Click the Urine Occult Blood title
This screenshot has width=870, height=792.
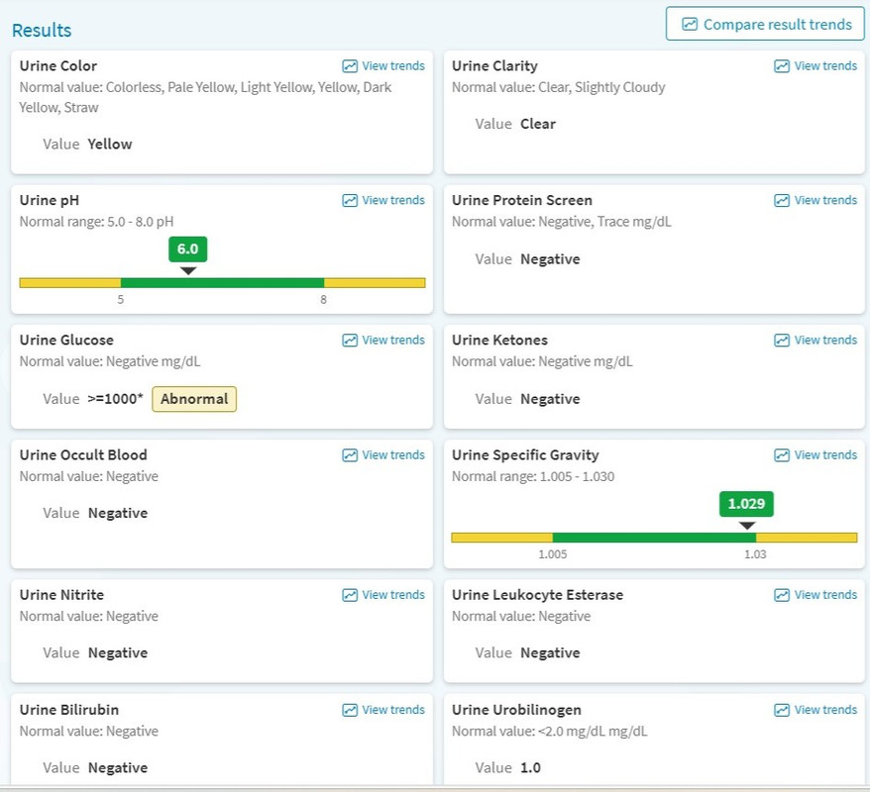83,455
